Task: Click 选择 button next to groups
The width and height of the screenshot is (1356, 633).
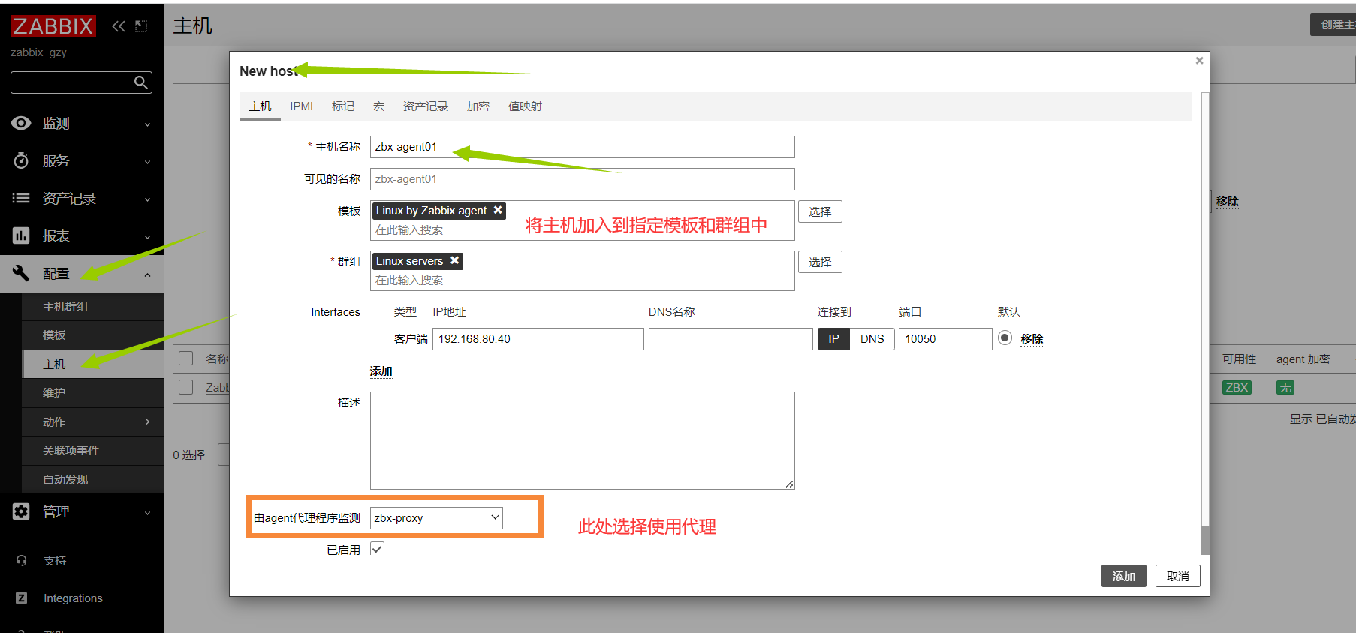Action: pos(820,262)
